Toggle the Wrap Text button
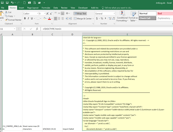 tap(80, 14)
